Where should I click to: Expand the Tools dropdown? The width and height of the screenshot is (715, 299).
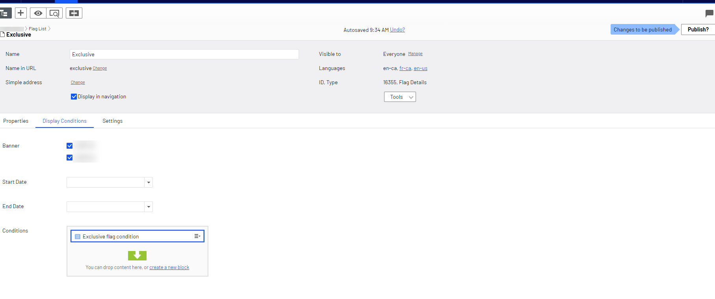400,97
